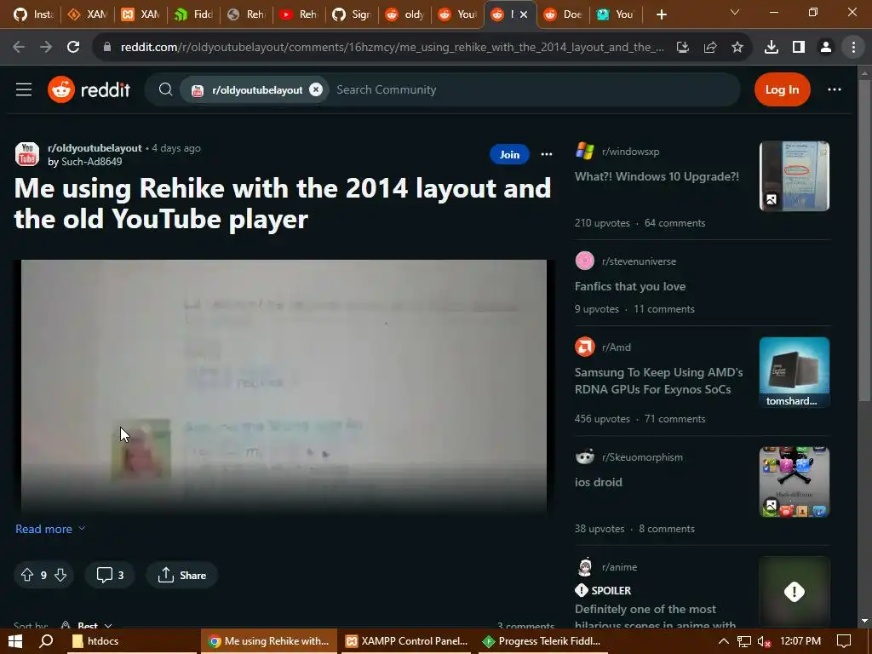Toggle the Chrome side panel
This screenshot has width=872, height=654.
point(799,48)
